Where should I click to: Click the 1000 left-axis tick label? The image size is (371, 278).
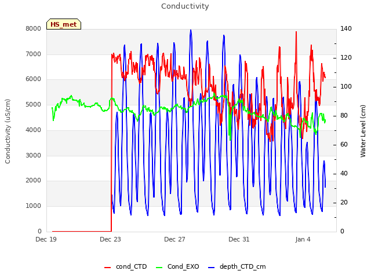[34, 206]
